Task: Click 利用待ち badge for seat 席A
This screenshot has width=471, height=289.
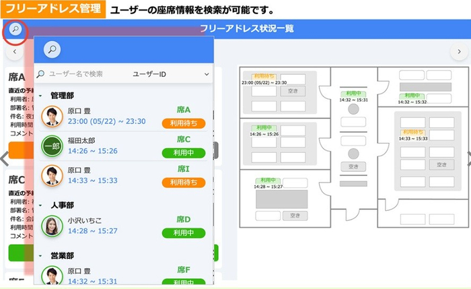Action: click(183, 123)
